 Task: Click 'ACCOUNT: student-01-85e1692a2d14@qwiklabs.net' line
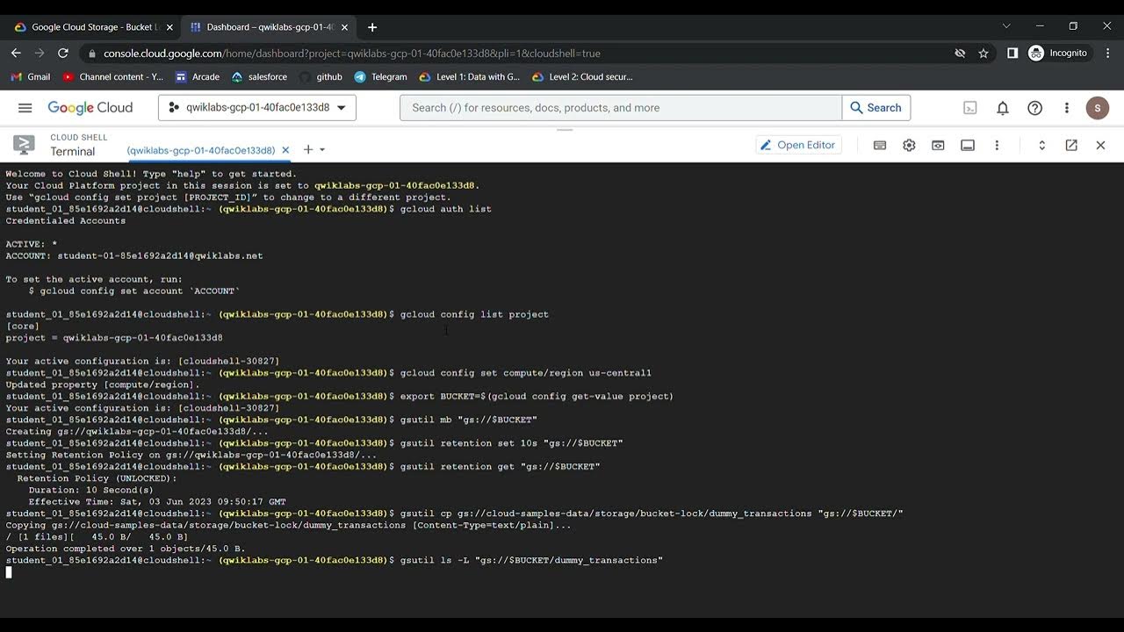pos(134,256)
